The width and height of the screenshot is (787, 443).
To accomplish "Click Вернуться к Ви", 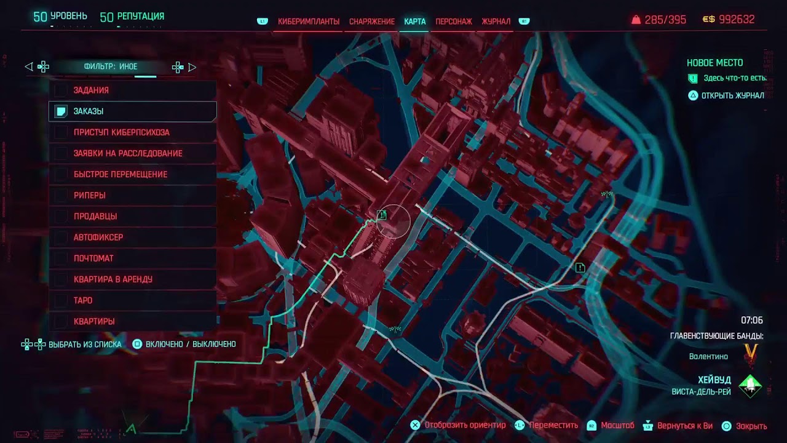I will [685, 425].
